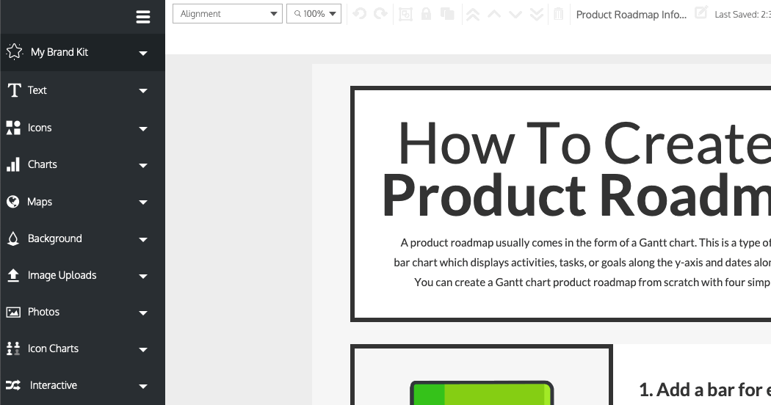Expand the Photos section arrow
Screen dimensions: 771x405
[x=143, y=313]
